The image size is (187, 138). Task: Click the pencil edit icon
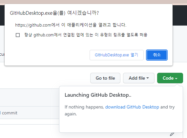[x=172, y=134]
